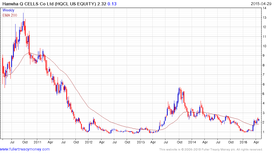This screenshot has height=153, width=274.
Task: Click the 'Weekly' interval label
Action: click(8, 10)
